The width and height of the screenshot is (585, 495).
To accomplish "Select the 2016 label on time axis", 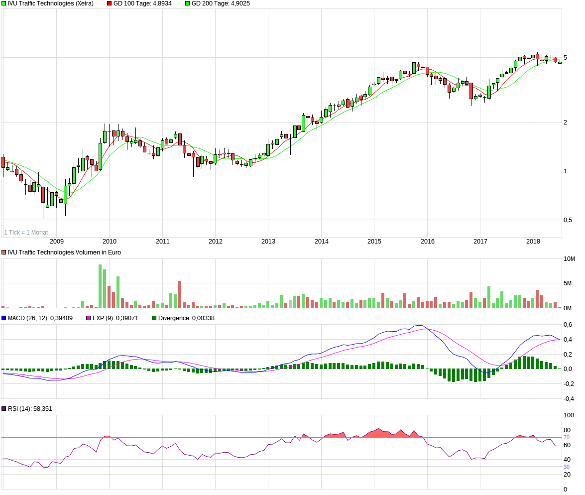I will 428,241.
